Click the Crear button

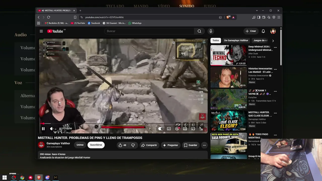[x=251, y=31]
